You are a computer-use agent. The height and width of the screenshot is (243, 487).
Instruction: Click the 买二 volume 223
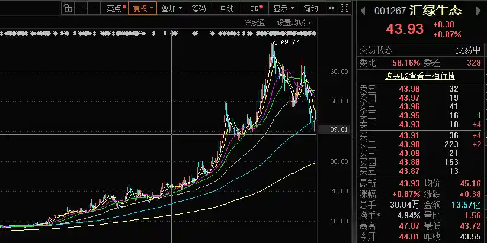click(x=451, y=144)
